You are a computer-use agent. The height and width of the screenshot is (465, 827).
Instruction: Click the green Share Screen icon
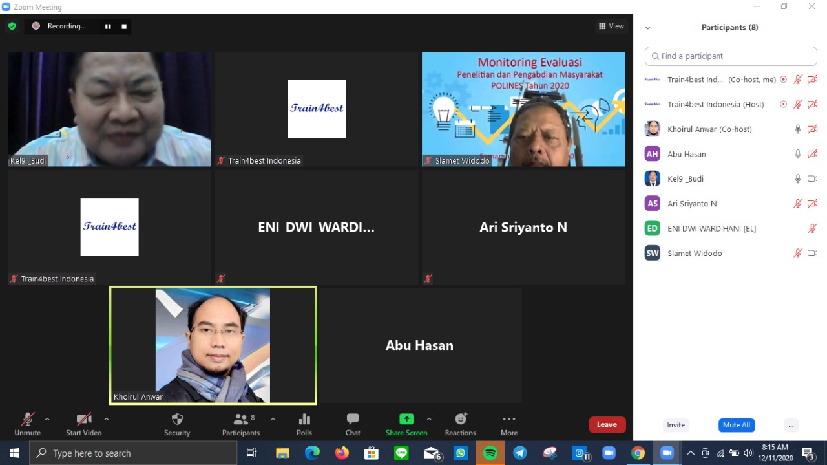pos(406,419)
